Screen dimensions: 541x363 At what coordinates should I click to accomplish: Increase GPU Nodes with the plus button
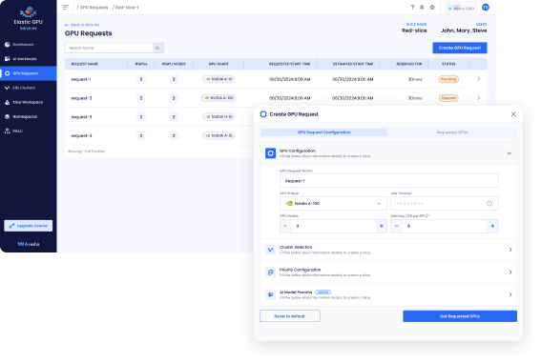382,226
